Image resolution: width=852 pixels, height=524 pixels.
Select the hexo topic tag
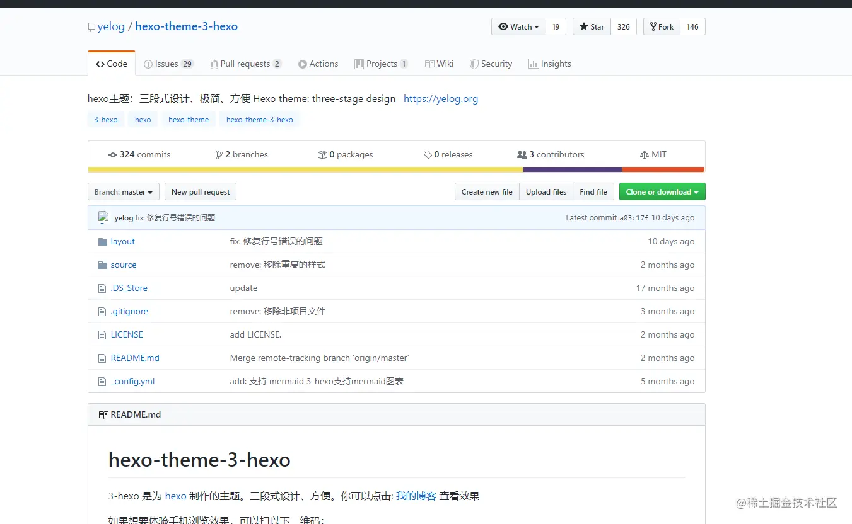[x=143, y=120]
